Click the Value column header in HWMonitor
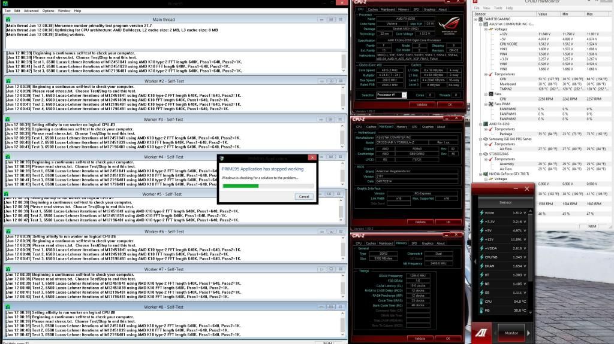The width and height of the screenshot is (614, 344). (549, 14)
